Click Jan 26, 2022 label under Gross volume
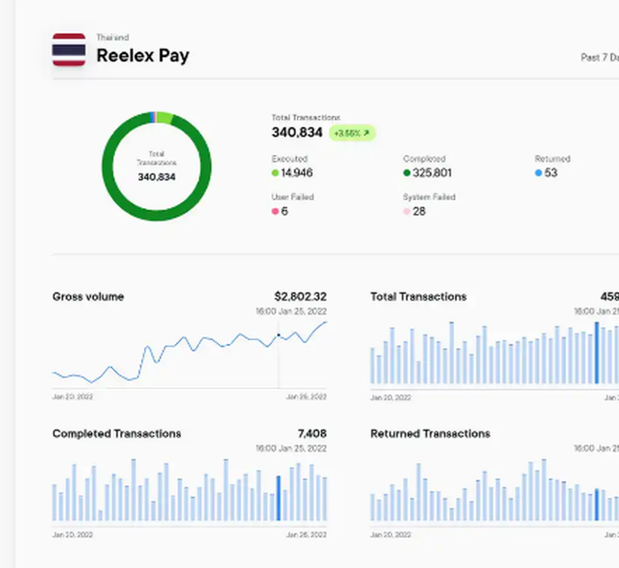 point(306,397)
